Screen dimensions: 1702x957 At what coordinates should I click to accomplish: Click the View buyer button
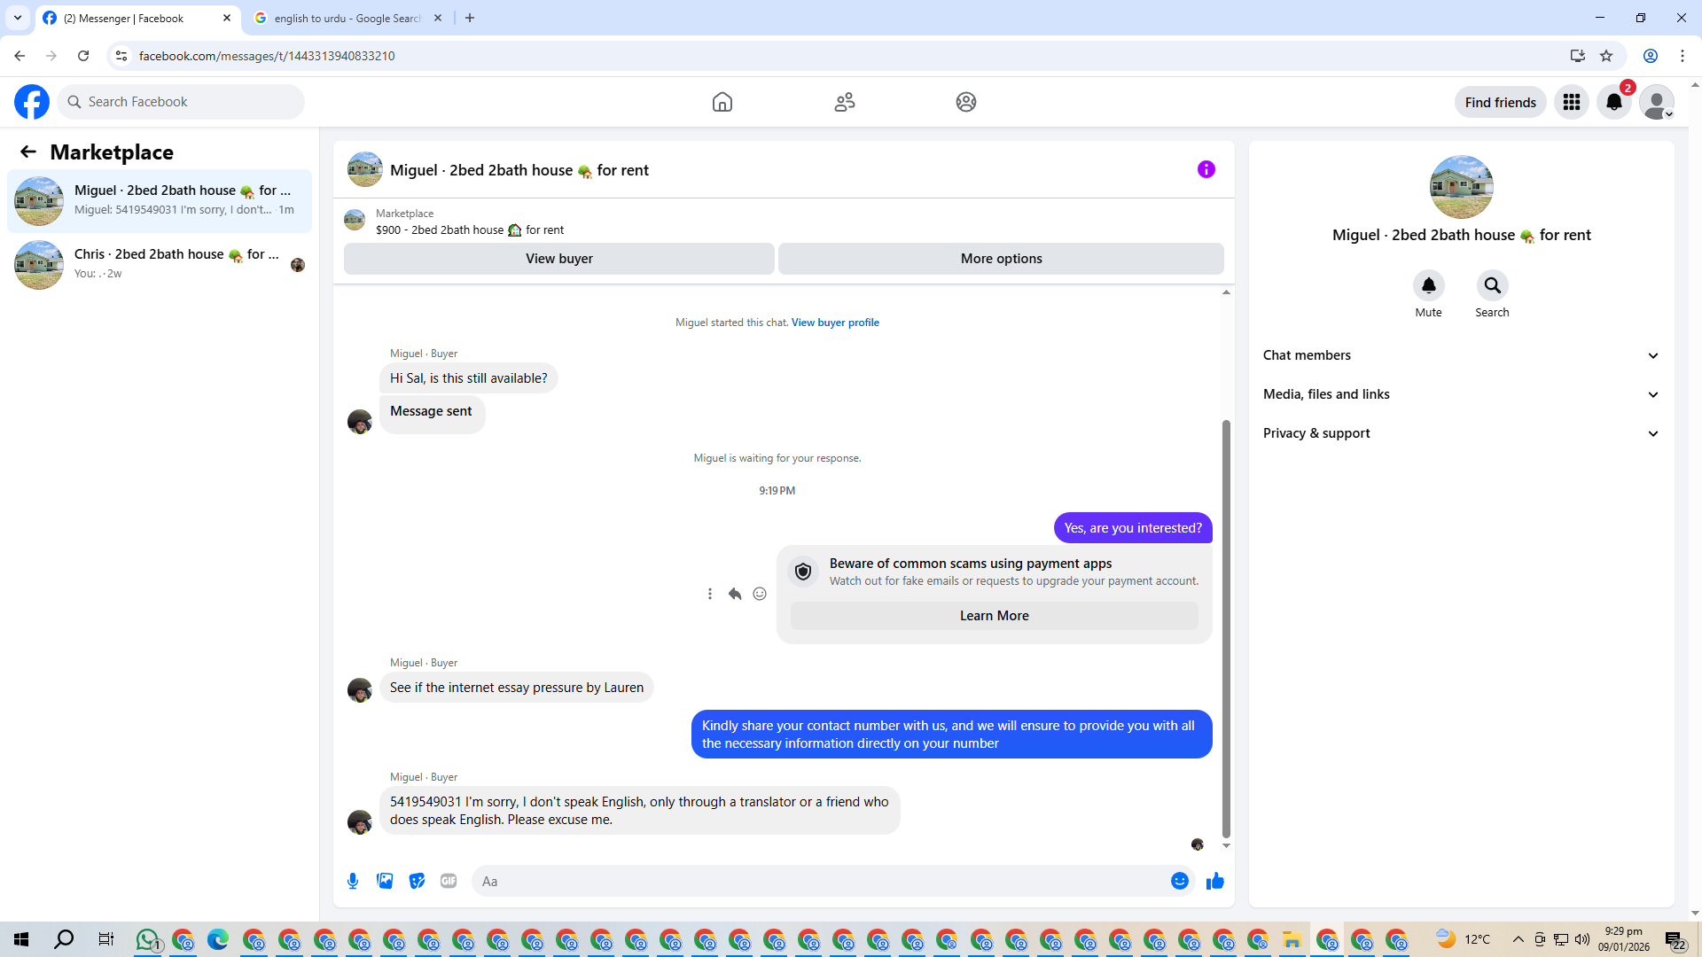[x=558, y=259]
